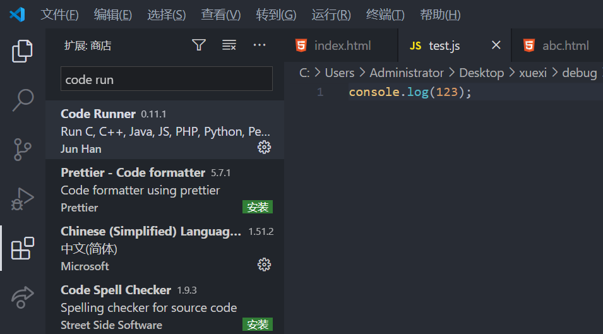This screenshot has width=603, height=334.
Task: Click the Microsoft publisher name
Action: [85, 266]
